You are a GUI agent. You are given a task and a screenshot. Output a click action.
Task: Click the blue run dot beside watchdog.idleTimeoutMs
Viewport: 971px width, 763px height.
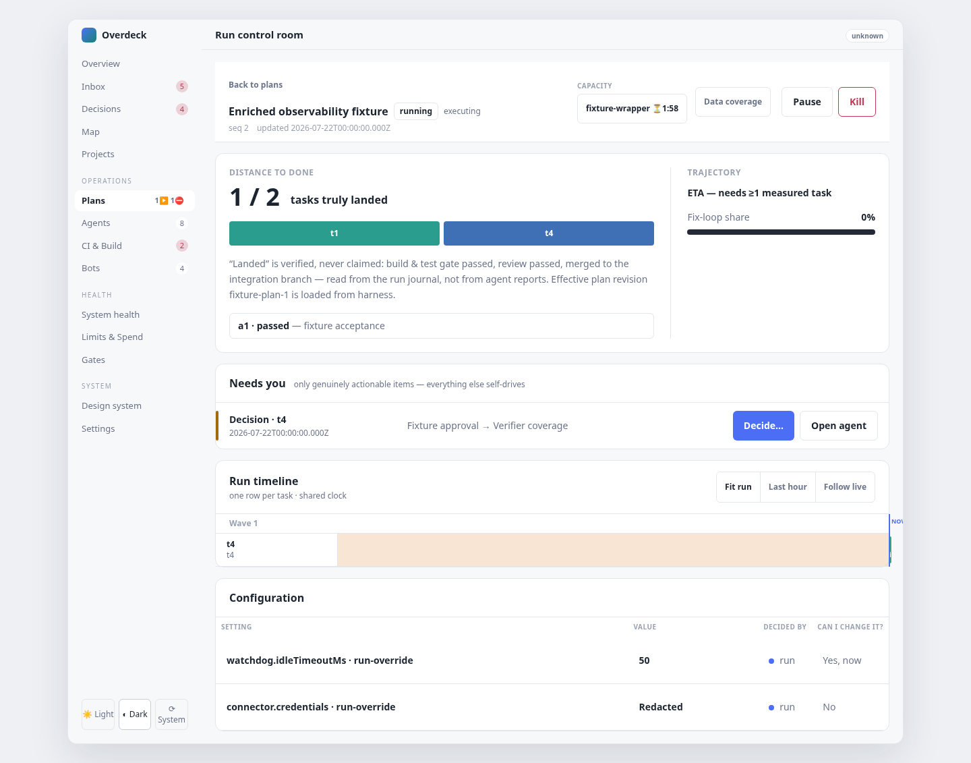771,661
